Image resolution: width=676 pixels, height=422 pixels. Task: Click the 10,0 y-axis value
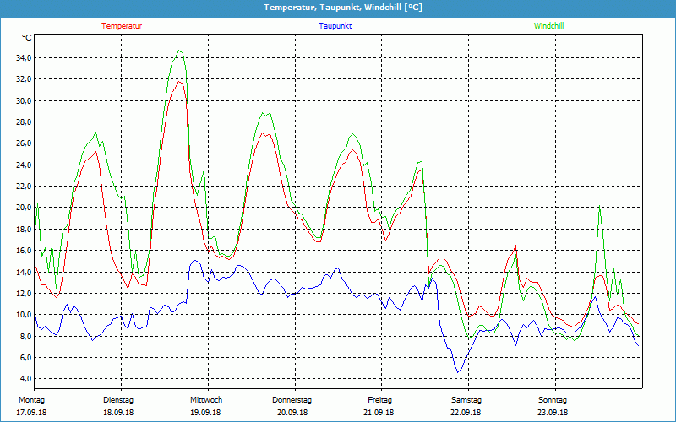coord(25,314)
